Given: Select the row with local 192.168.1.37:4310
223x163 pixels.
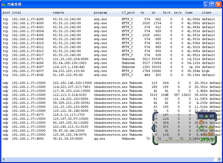Looking at the screenshot, I should tap(109, 43).
